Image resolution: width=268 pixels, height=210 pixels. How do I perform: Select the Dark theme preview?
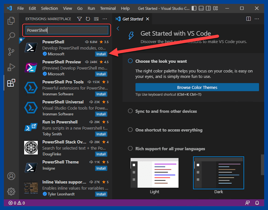tap(218, 173)
